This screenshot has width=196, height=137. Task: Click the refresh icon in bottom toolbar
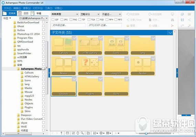tap(78, 133)
